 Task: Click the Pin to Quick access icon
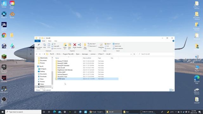pyautogui.click(x=39, y=46)
